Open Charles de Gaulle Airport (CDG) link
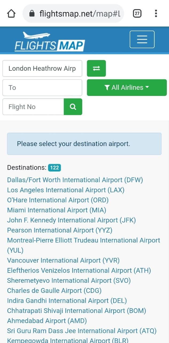The image size is (169, 343). pyautogui.click(x=54, y=290)
